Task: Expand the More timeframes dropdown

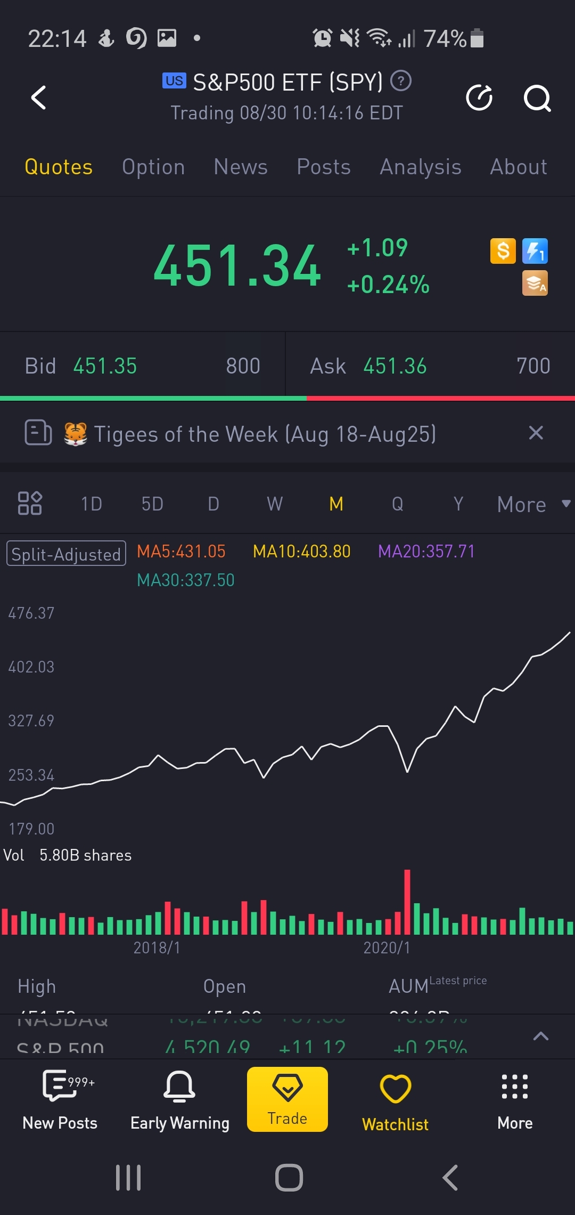Action: pyautogui.click(x=533, y=504)
